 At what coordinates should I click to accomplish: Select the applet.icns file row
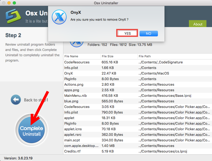click(x=138, y=129)
